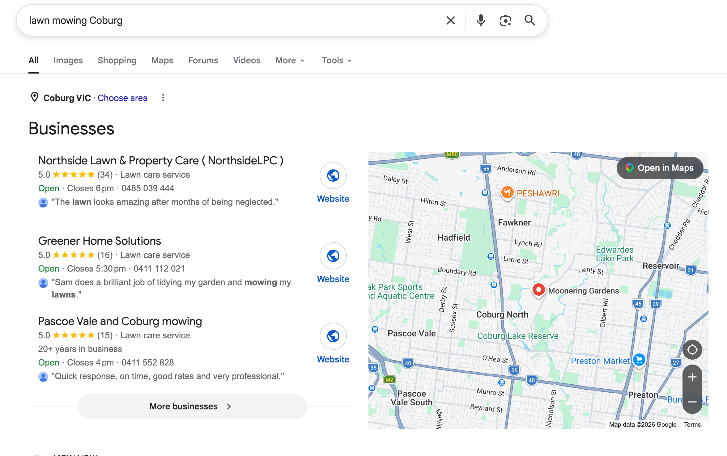Clear the search box with the X icon
The width and height of the screenshot is (727, 456).
click(450, 20)
